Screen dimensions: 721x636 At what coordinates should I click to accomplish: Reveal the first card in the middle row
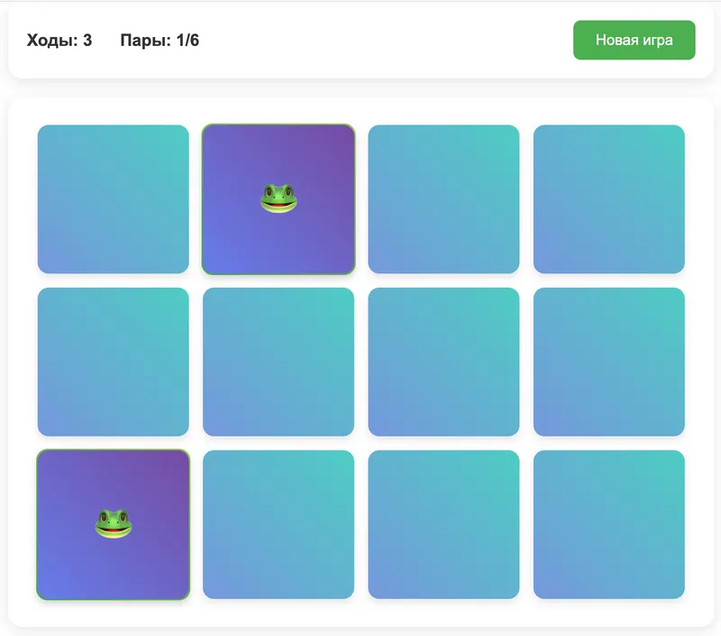tap(114, 362)
